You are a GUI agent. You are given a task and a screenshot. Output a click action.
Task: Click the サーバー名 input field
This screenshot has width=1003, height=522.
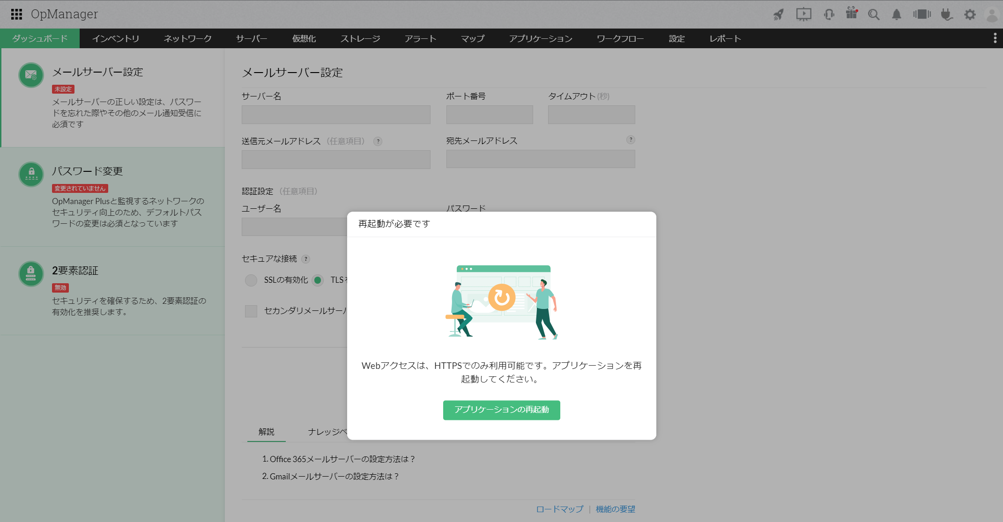(335, 115)
